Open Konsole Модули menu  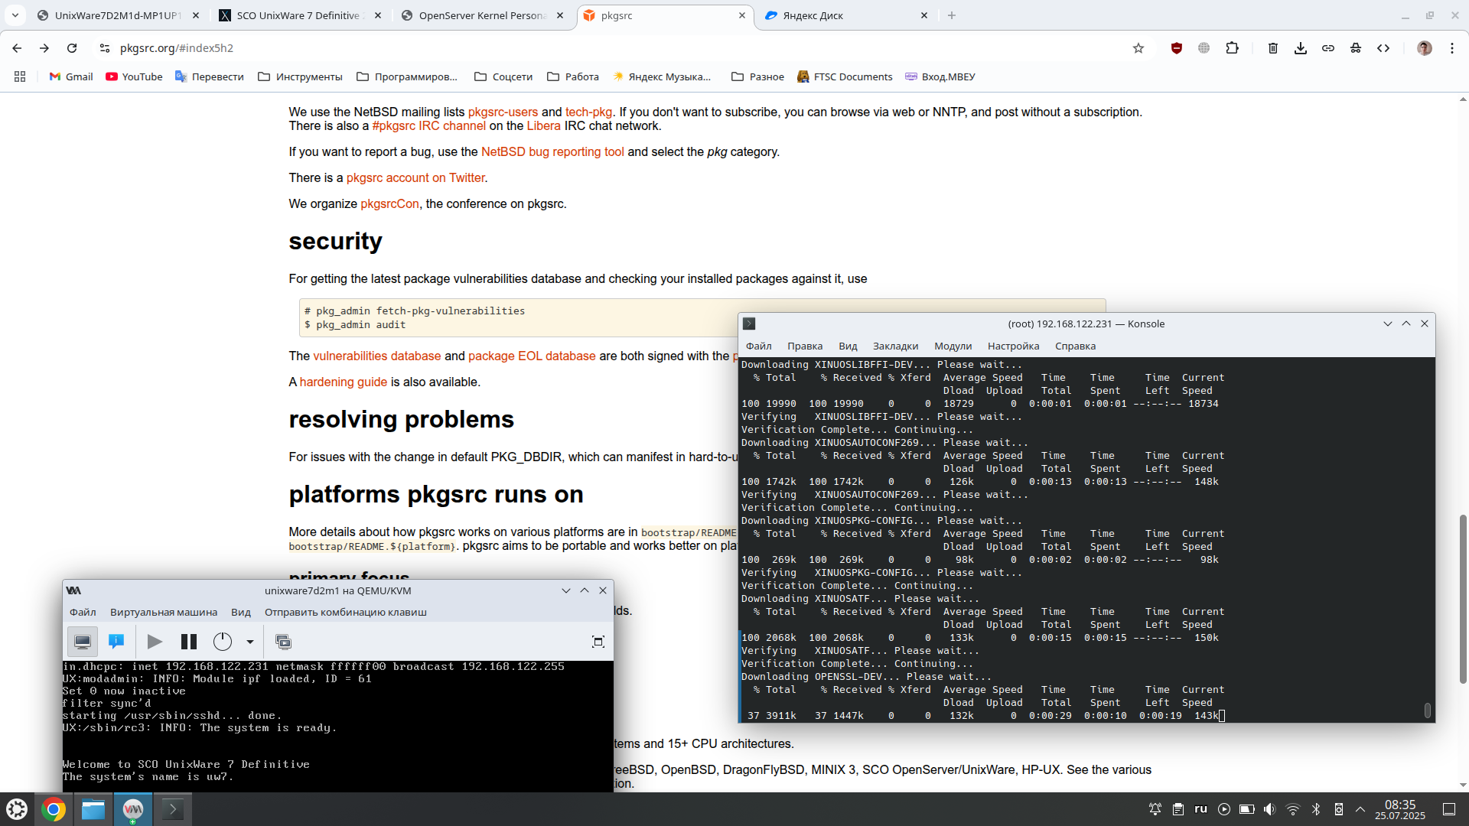[x=953, y=346]
